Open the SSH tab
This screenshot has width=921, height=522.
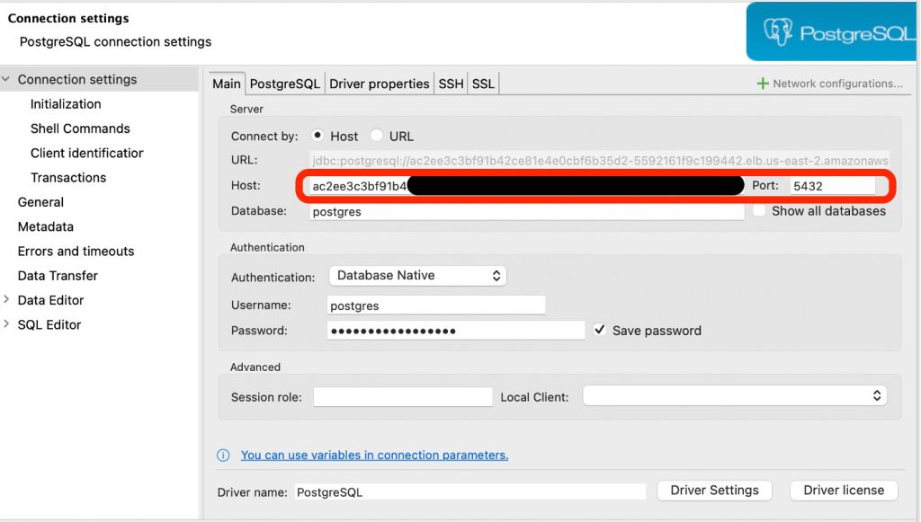[x=452, y=84]
